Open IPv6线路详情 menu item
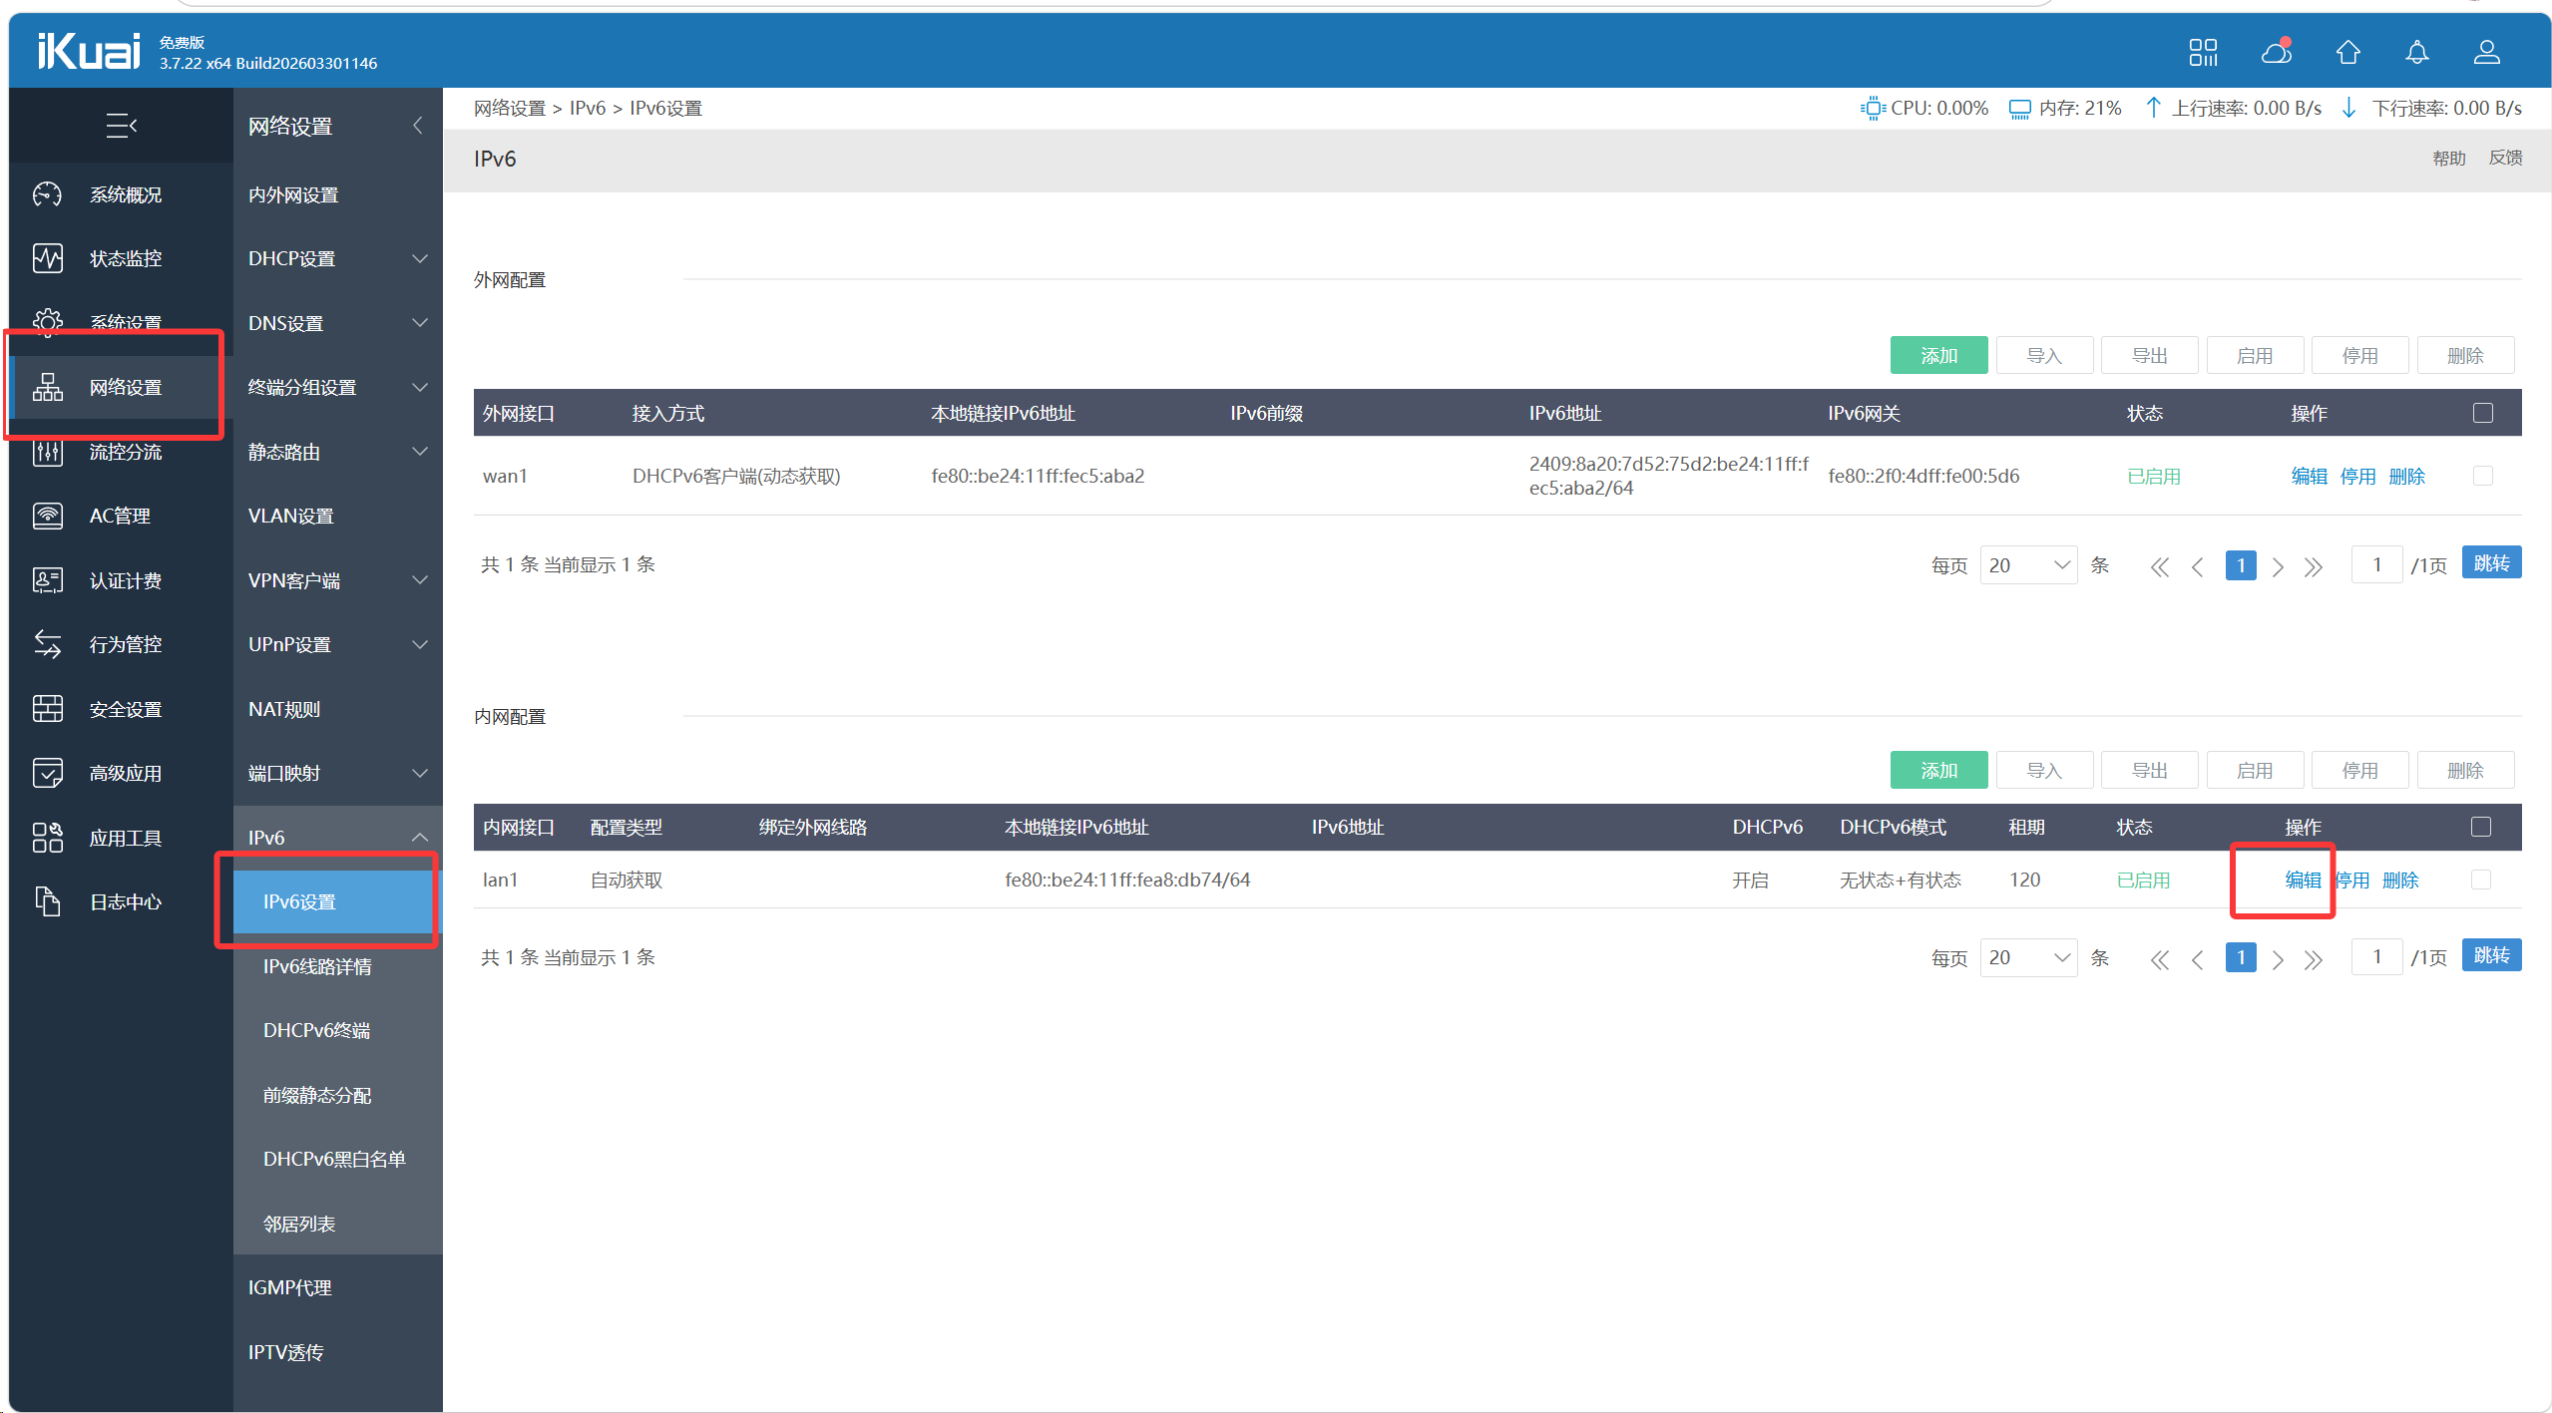 click(x=317, y=966)
